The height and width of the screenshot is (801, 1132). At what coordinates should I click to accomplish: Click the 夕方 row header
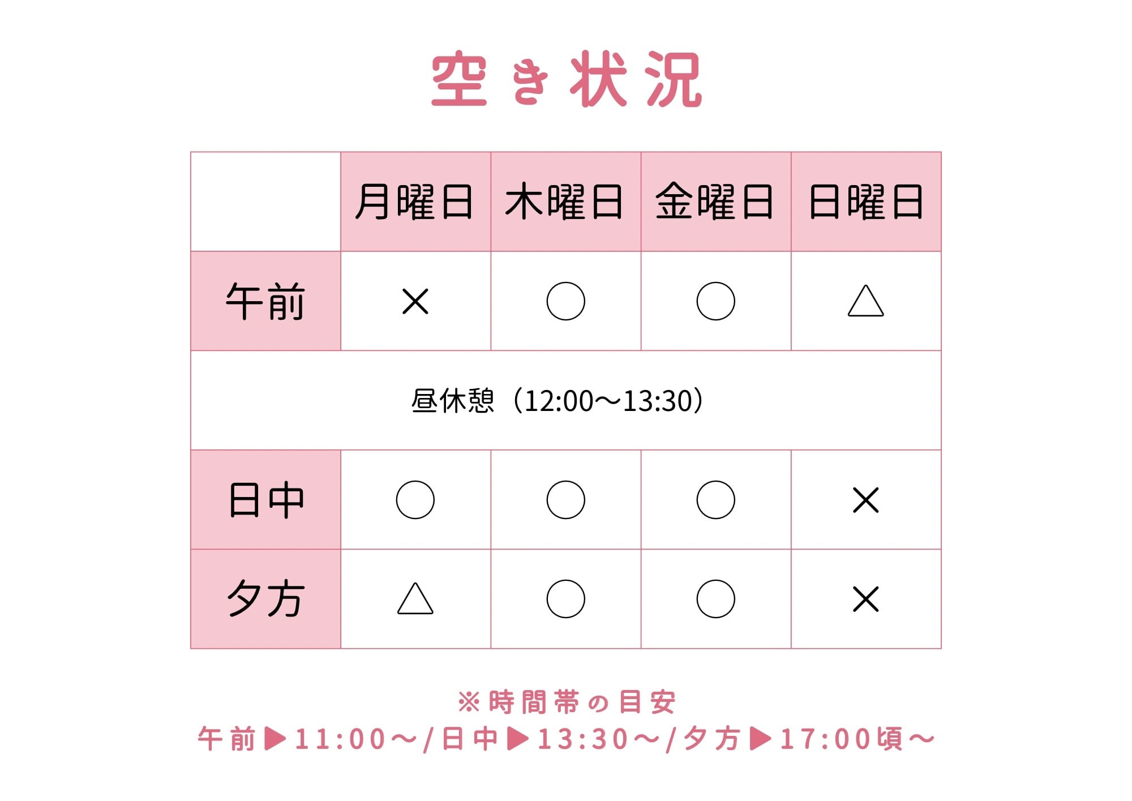pos(265,599)
